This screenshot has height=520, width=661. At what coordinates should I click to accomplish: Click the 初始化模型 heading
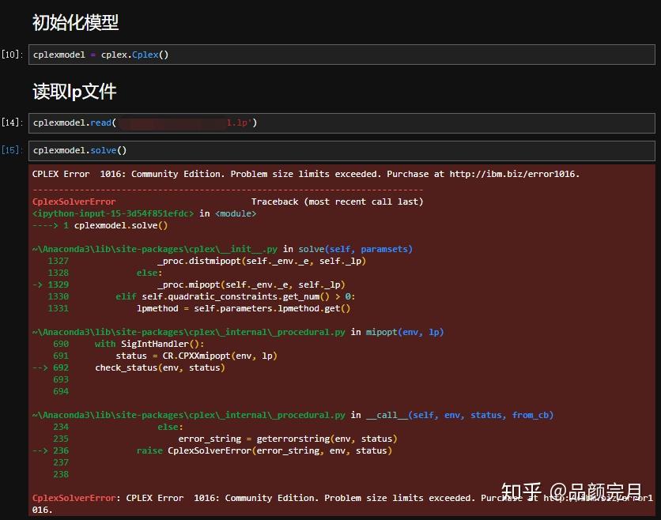(75, 24)
